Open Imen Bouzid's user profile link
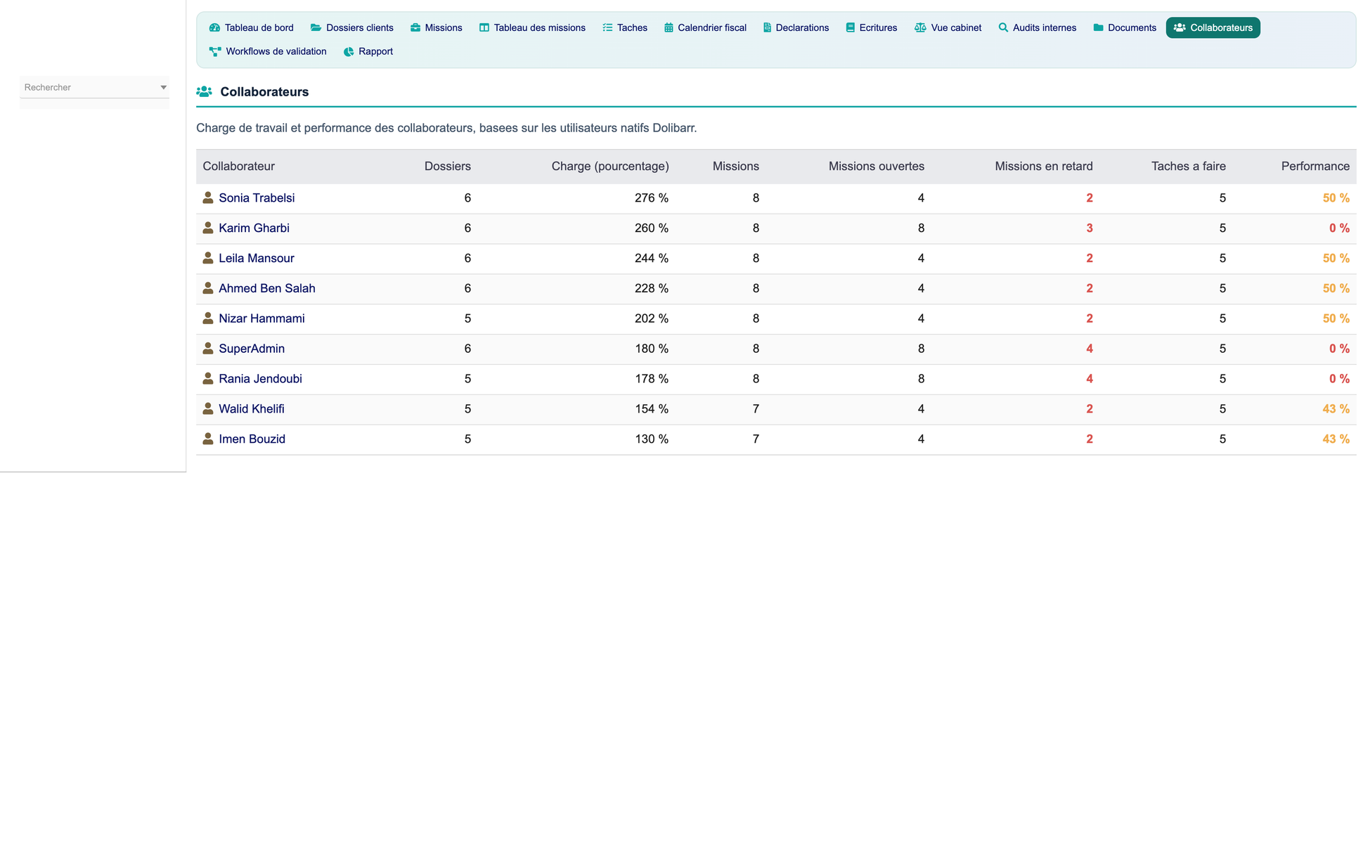The image size is (1368, 847). [x=252, y=439]
